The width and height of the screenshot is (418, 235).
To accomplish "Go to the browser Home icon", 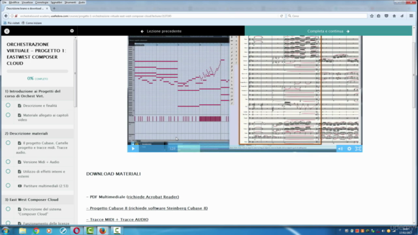I will click(x=394, y=16).
